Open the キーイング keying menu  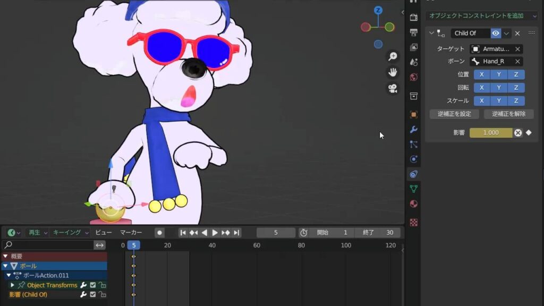click(x=71, y=233)
